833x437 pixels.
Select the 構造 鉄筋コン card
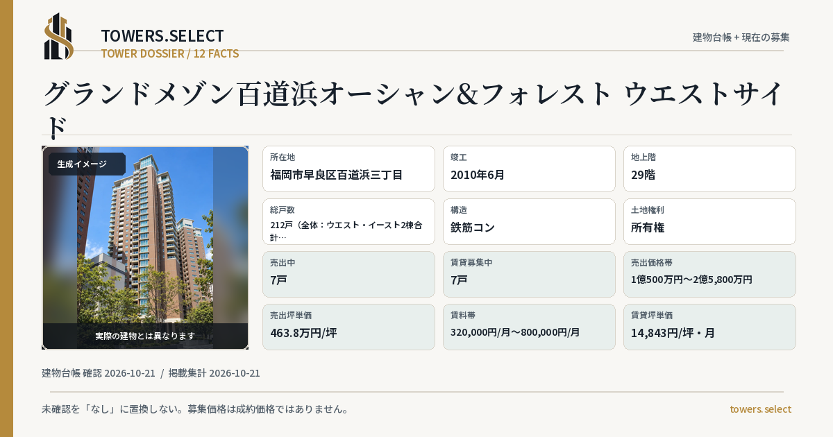pos(529,221)
